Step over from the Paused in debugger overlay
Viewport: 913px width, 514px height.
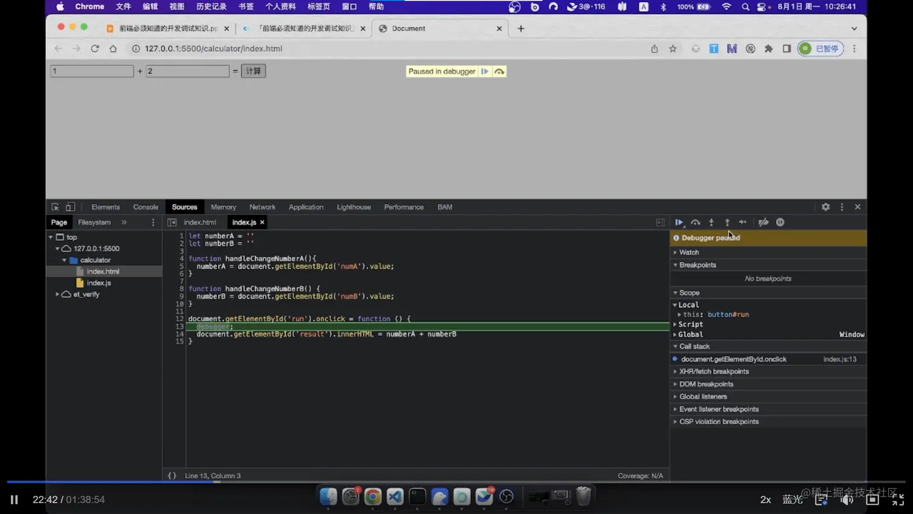coord(499,71)
